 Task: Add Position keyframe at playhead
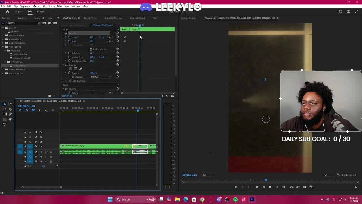pyautogui.click(x=110, y=37)
